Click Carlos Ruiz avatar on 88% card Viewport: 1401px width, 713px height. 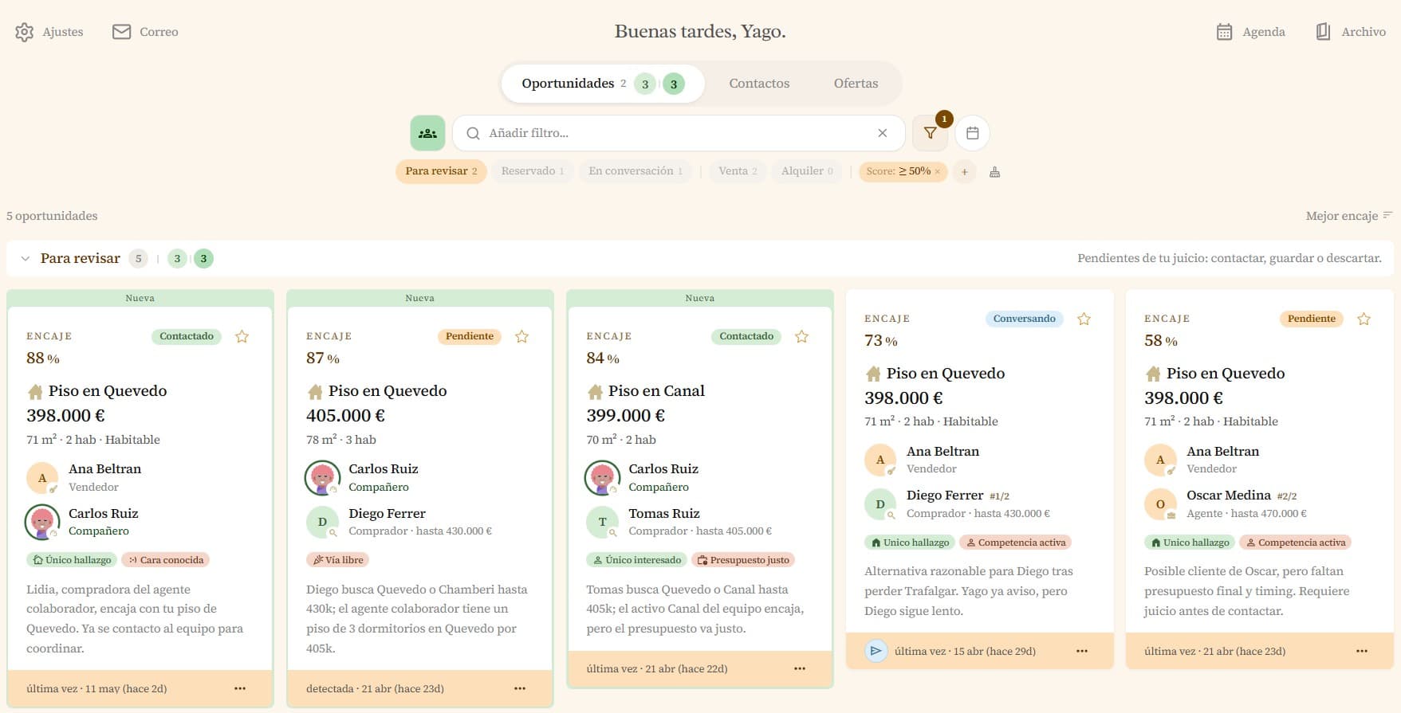point(42,522)
